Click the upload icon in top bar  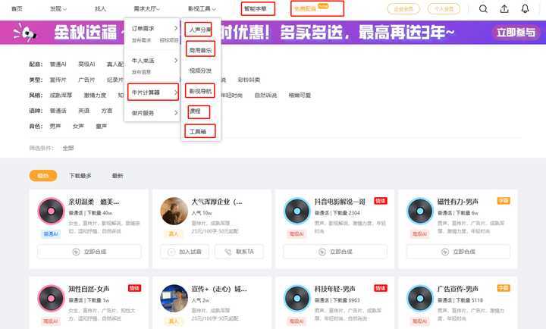[x=505, y=9]
